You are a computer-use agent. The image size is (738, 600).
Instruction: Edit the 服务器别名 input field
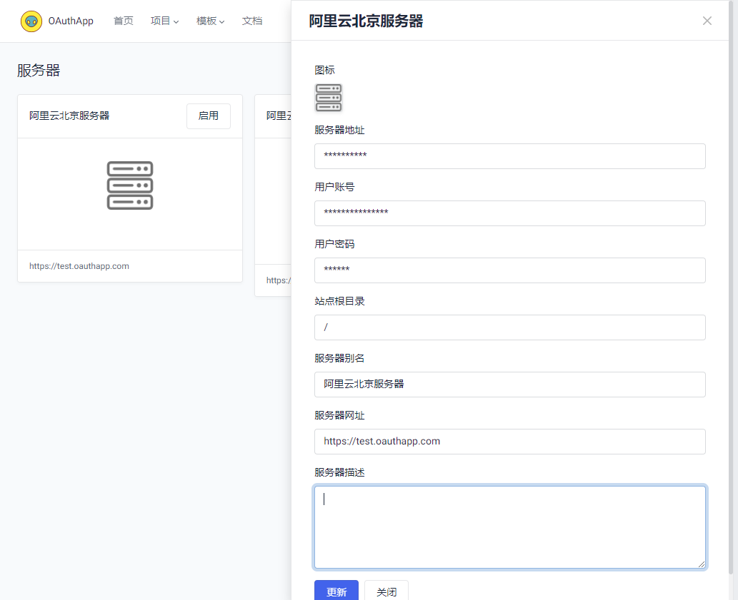(x=509, y=385)
